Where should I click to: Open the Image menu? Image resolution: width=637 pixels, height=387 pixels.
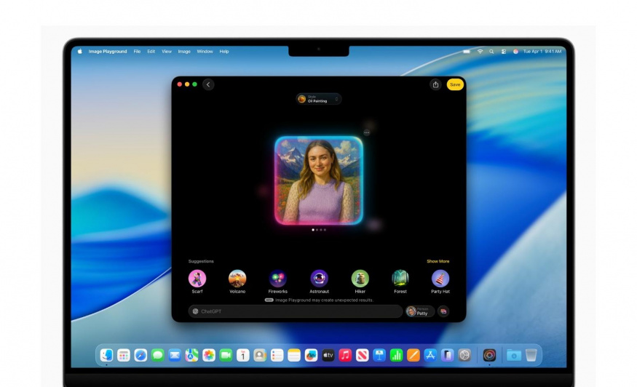pyautogui.click(x=184, y=52)
